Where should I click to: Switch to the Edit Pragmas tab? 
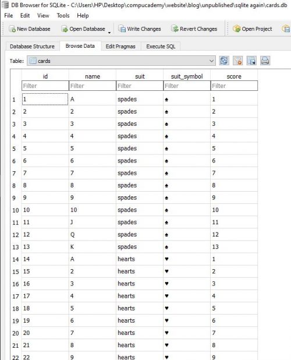120,47
